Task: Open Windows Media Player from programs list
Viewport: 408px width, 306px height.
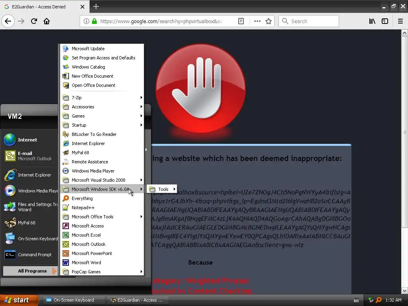Action: coord(102,171)
